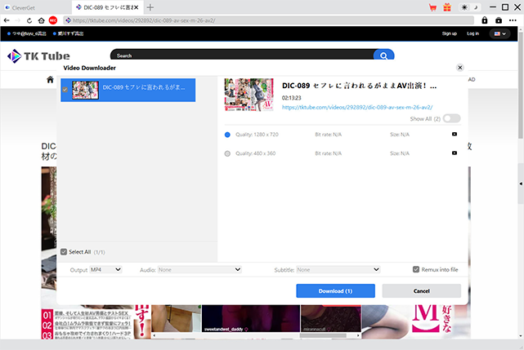Select Quality 480 x 360 radio button
The height and width of the screenshot is (350, 524).
227,154
